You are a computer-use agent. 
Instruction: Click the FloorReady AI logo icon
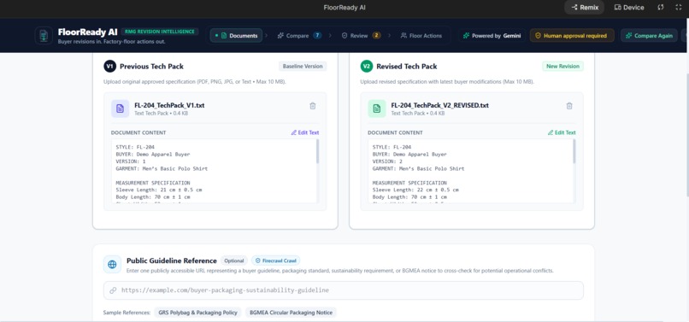pos(44,36)
